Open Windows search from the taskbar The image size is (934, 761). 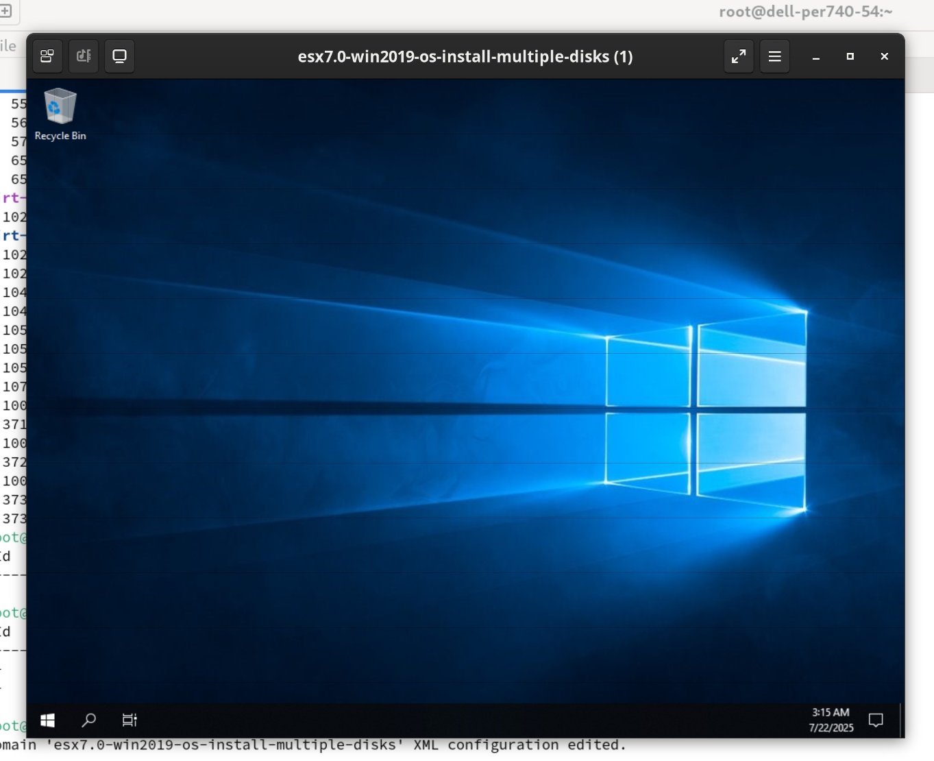point(89,721)
